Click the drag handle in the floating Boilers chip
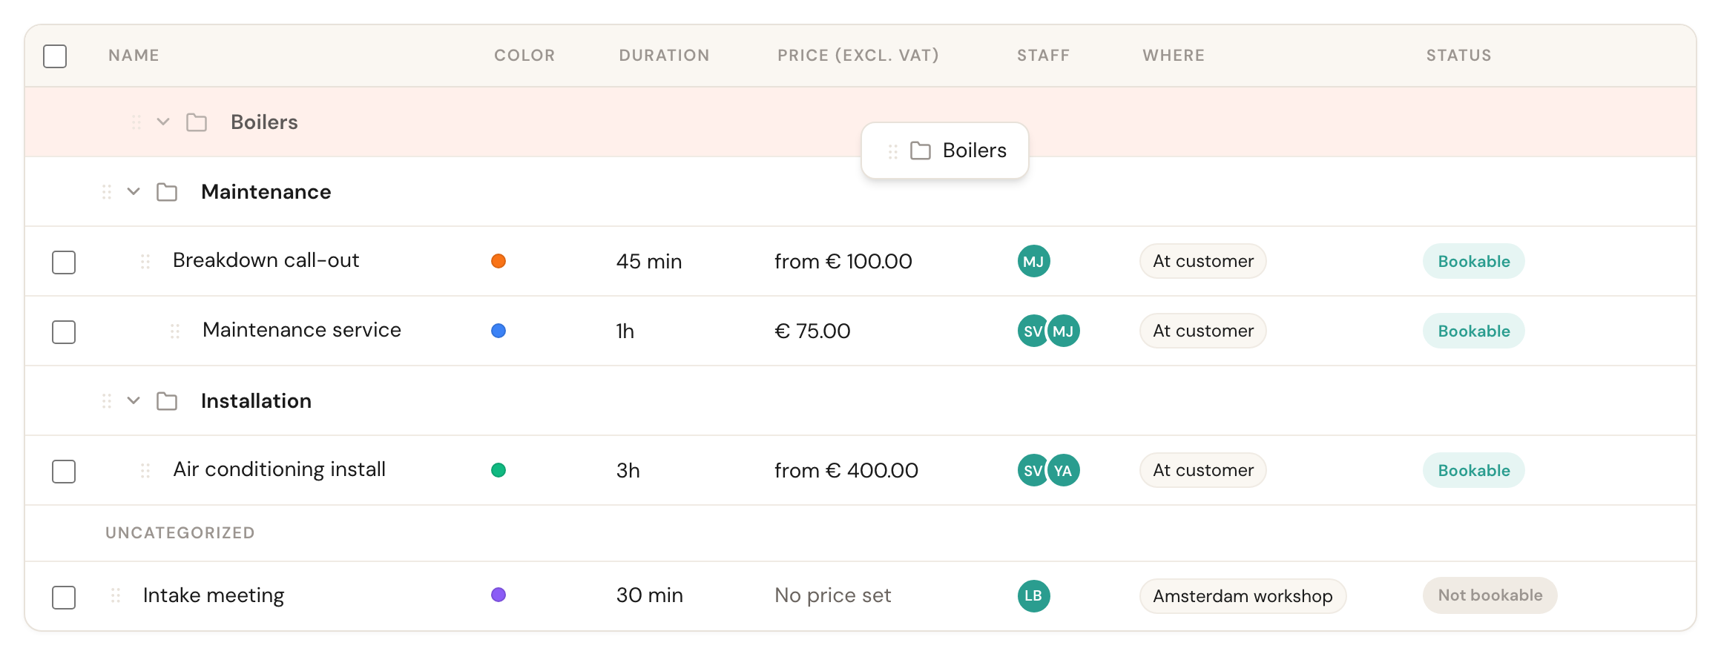Viewport: 1721px width, 654px height. (893, 151)
